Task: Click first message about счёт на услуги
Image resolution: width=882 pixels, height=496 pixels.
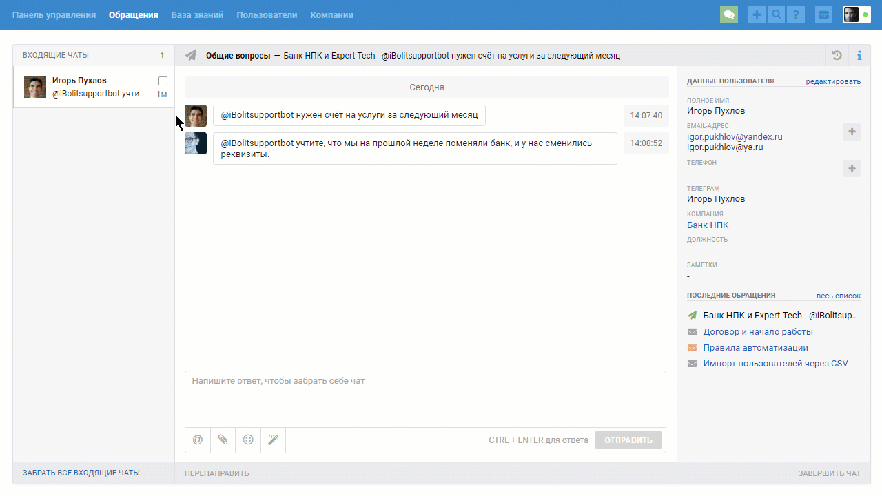Action: (349, 115)
